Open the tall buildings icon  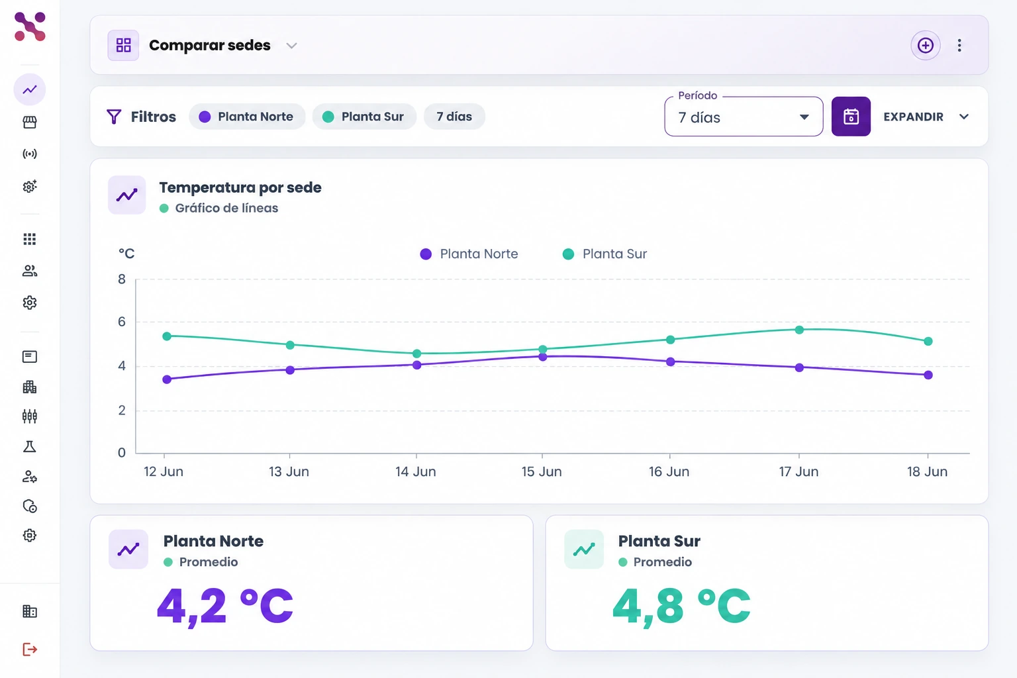click(x=30, y=387)
